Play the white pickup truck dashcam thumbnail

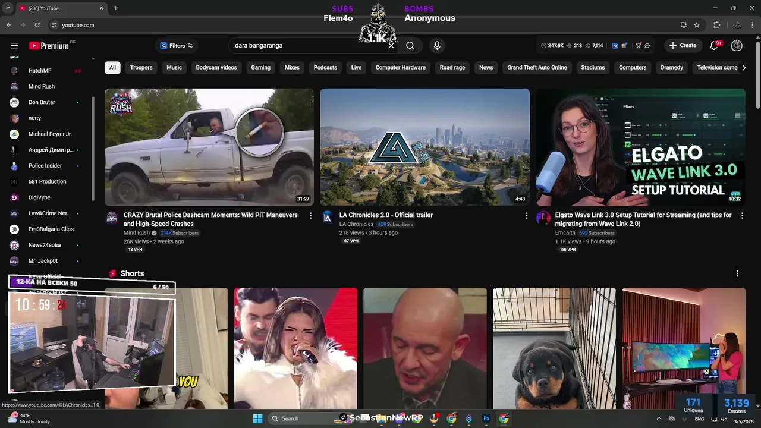click(x=209, y=147)
